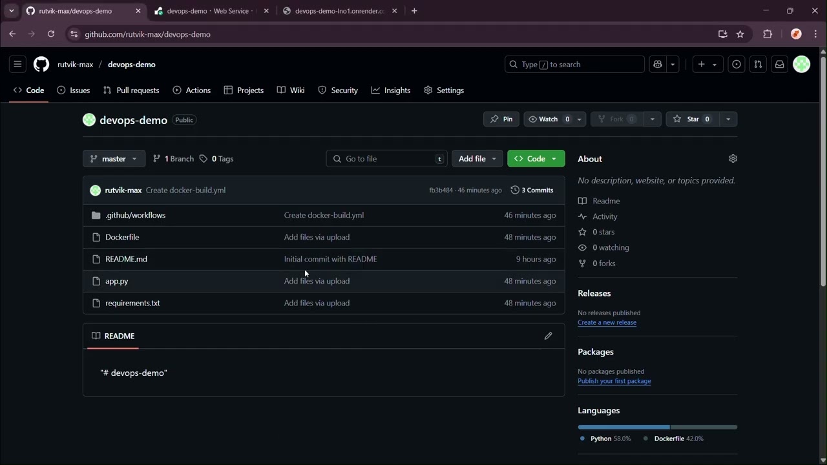Bookmark this page with the star icon
This screenshot has height=465, width=827.
tap(740, 34)
